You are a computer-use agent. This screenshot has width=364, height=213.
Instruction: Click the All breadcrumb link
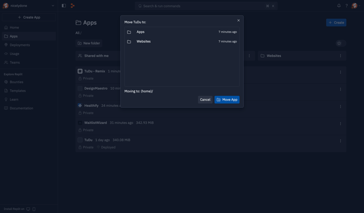click(x=77, y=33)
